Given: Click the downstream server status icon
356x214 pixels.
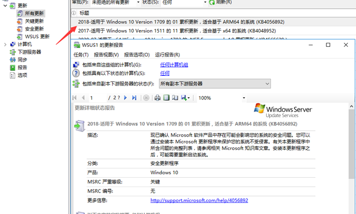Looking at the screenshot, I should (76, 84).
